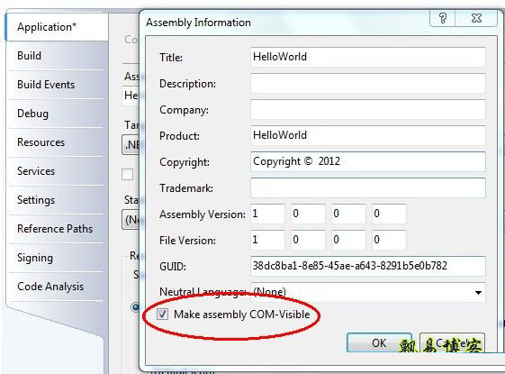Click the Copyright text field
The height and width of the screenshot is (374, 505).
[368, 161]
